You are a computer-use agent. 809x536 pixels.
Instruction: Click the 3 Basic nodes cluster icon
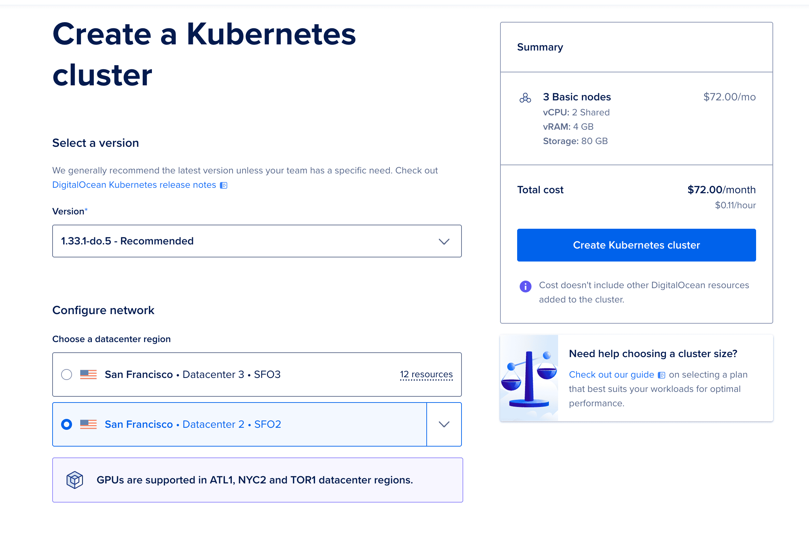(x=525, y=98)
